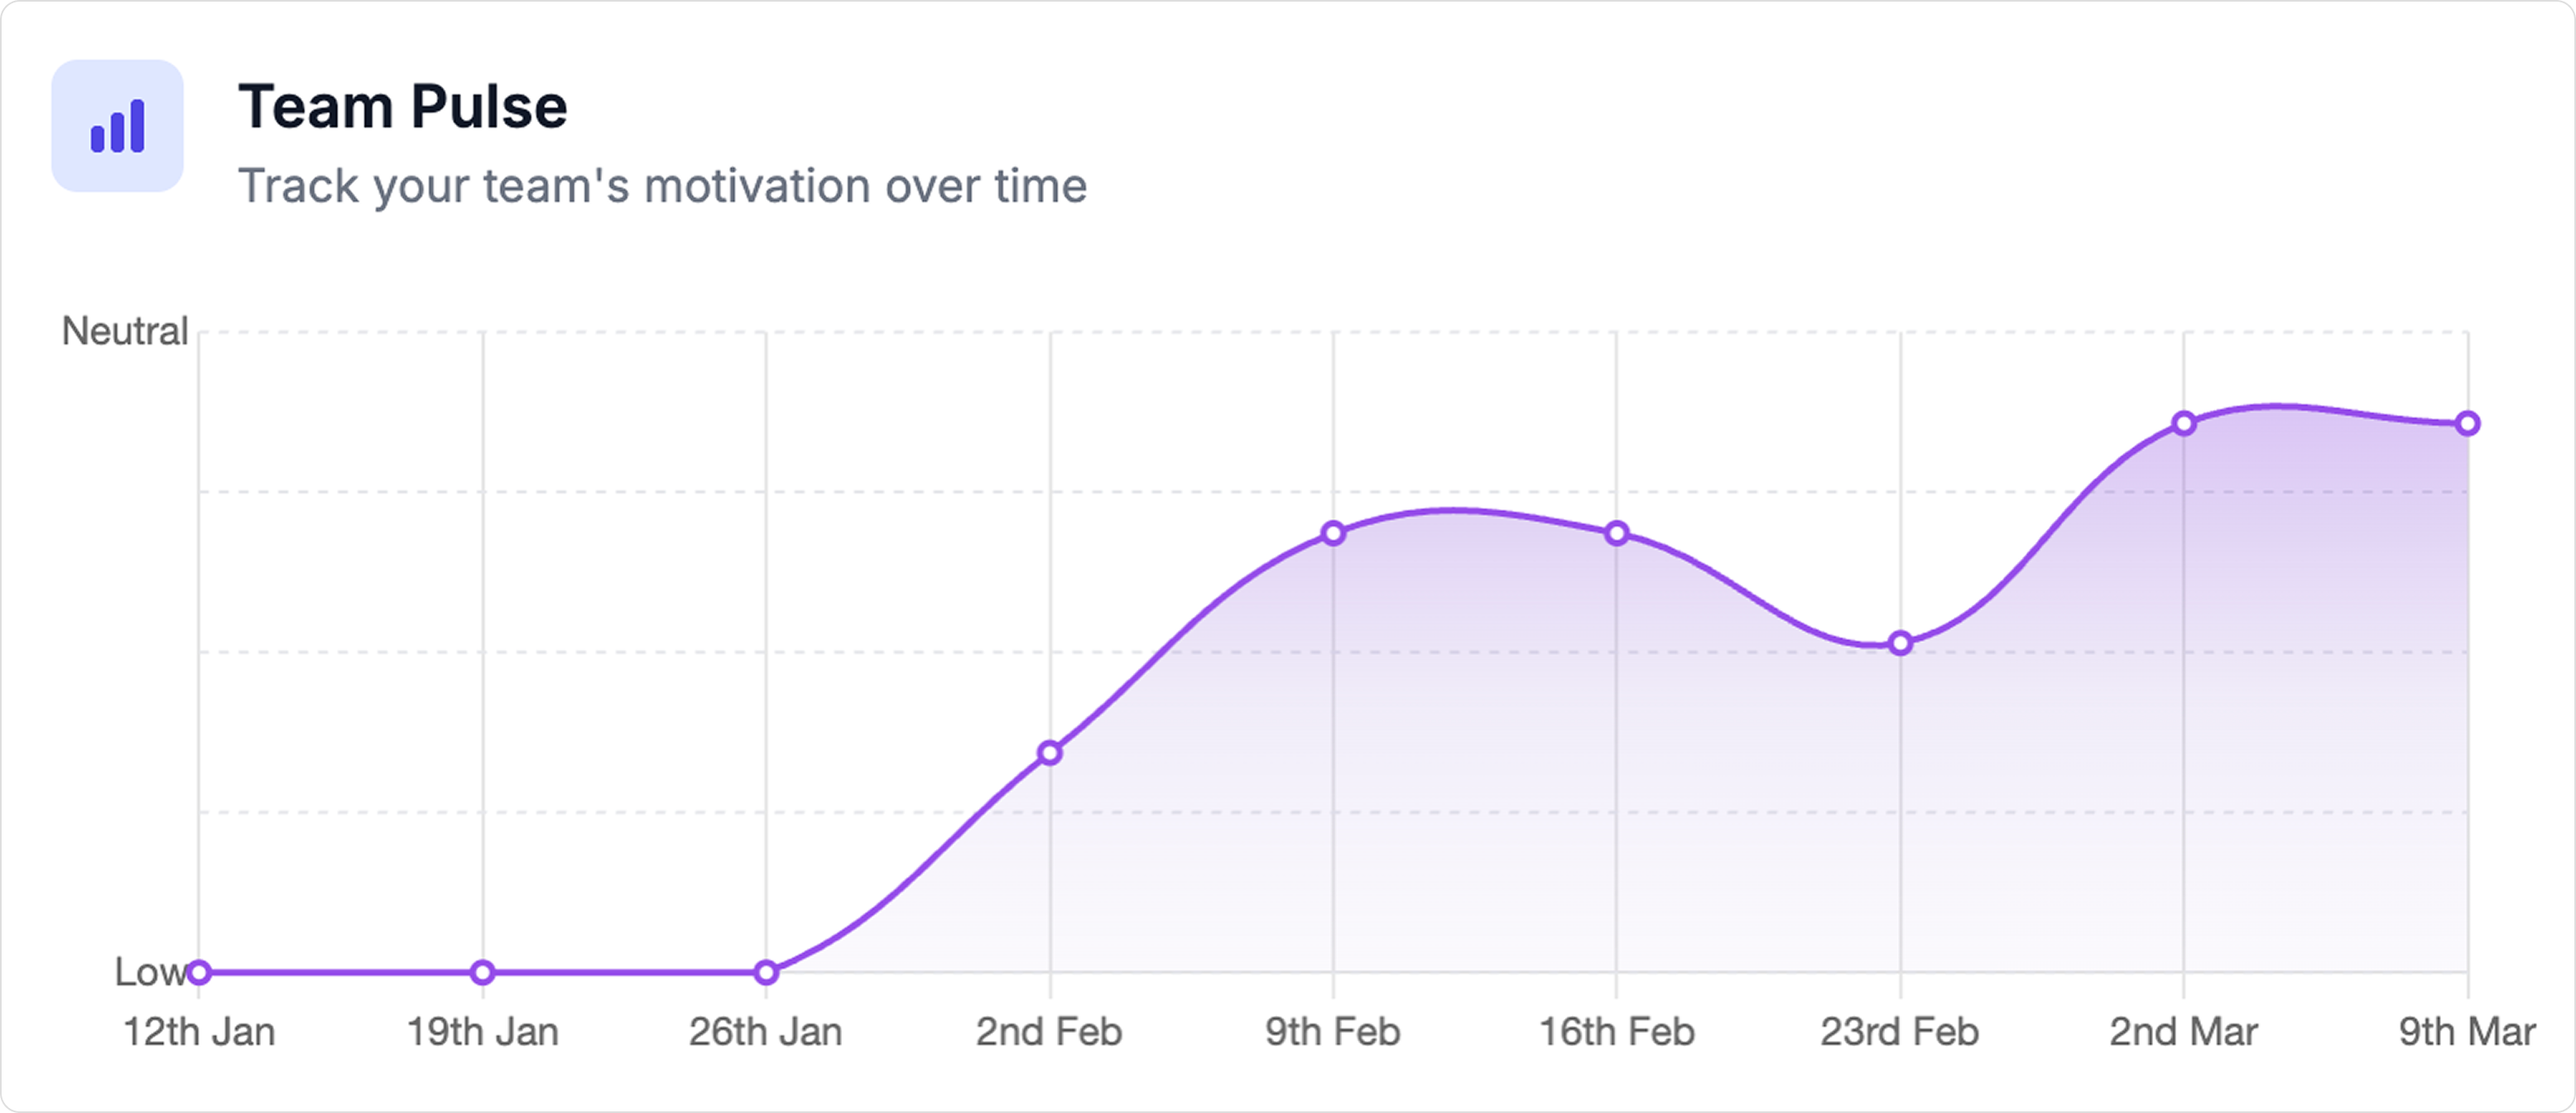
Task: Select the 12th Jan data point
Action: (199, 972)
